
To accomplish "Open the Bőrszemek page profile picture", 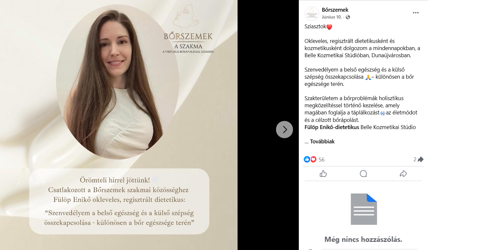I will pyautogui.click(x=312, y=13).
